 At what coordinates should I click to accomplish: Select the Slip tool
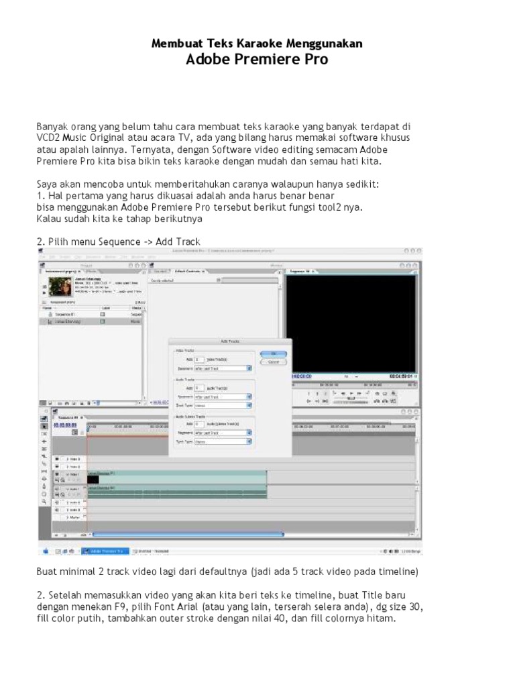click(44, 471)
